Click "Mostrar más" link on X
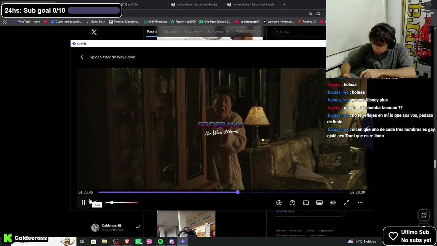 click(285, 211)
